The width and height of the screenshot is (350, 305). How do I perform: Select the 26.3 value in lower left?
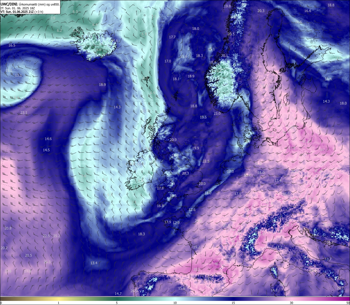47,262
